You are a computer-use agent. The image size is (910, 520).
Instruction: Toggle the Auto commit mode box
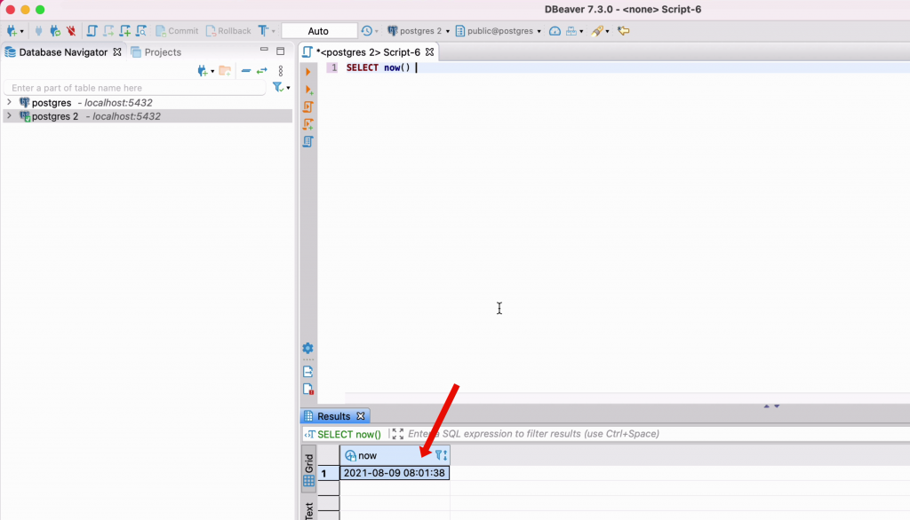pos(319,31)
